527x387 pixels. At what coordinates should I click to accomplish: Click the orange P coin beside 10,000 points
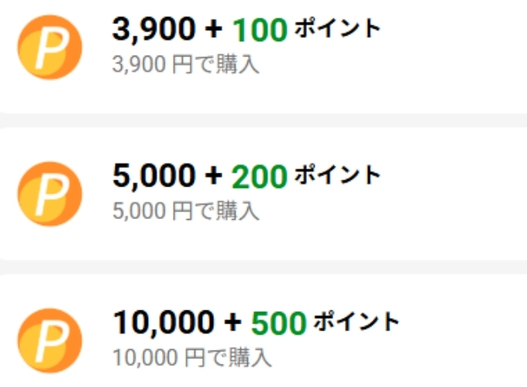tap(49, 341)
